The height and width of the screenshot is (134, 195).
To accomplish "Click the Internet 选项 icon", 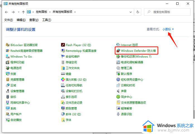I will 118,45.
